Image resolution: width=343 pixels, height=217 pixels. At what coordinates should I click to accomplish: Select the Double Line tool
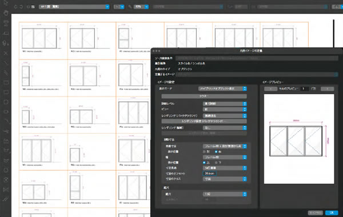pos(6,73)
